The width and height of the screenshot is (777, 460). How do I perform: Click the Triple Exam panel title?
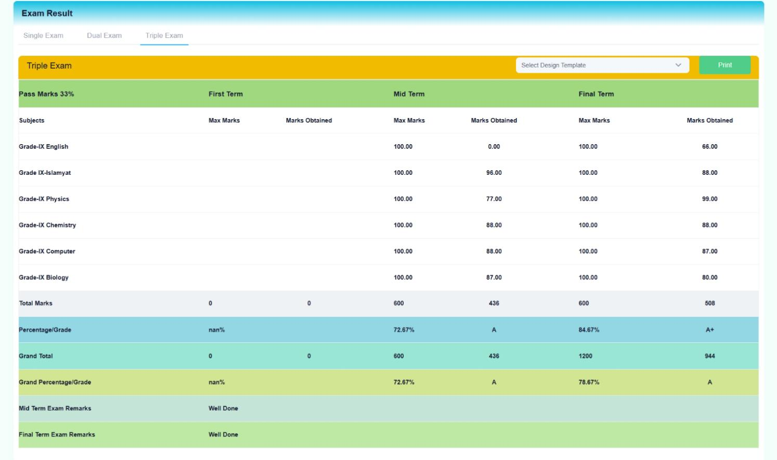coord(49,66)
